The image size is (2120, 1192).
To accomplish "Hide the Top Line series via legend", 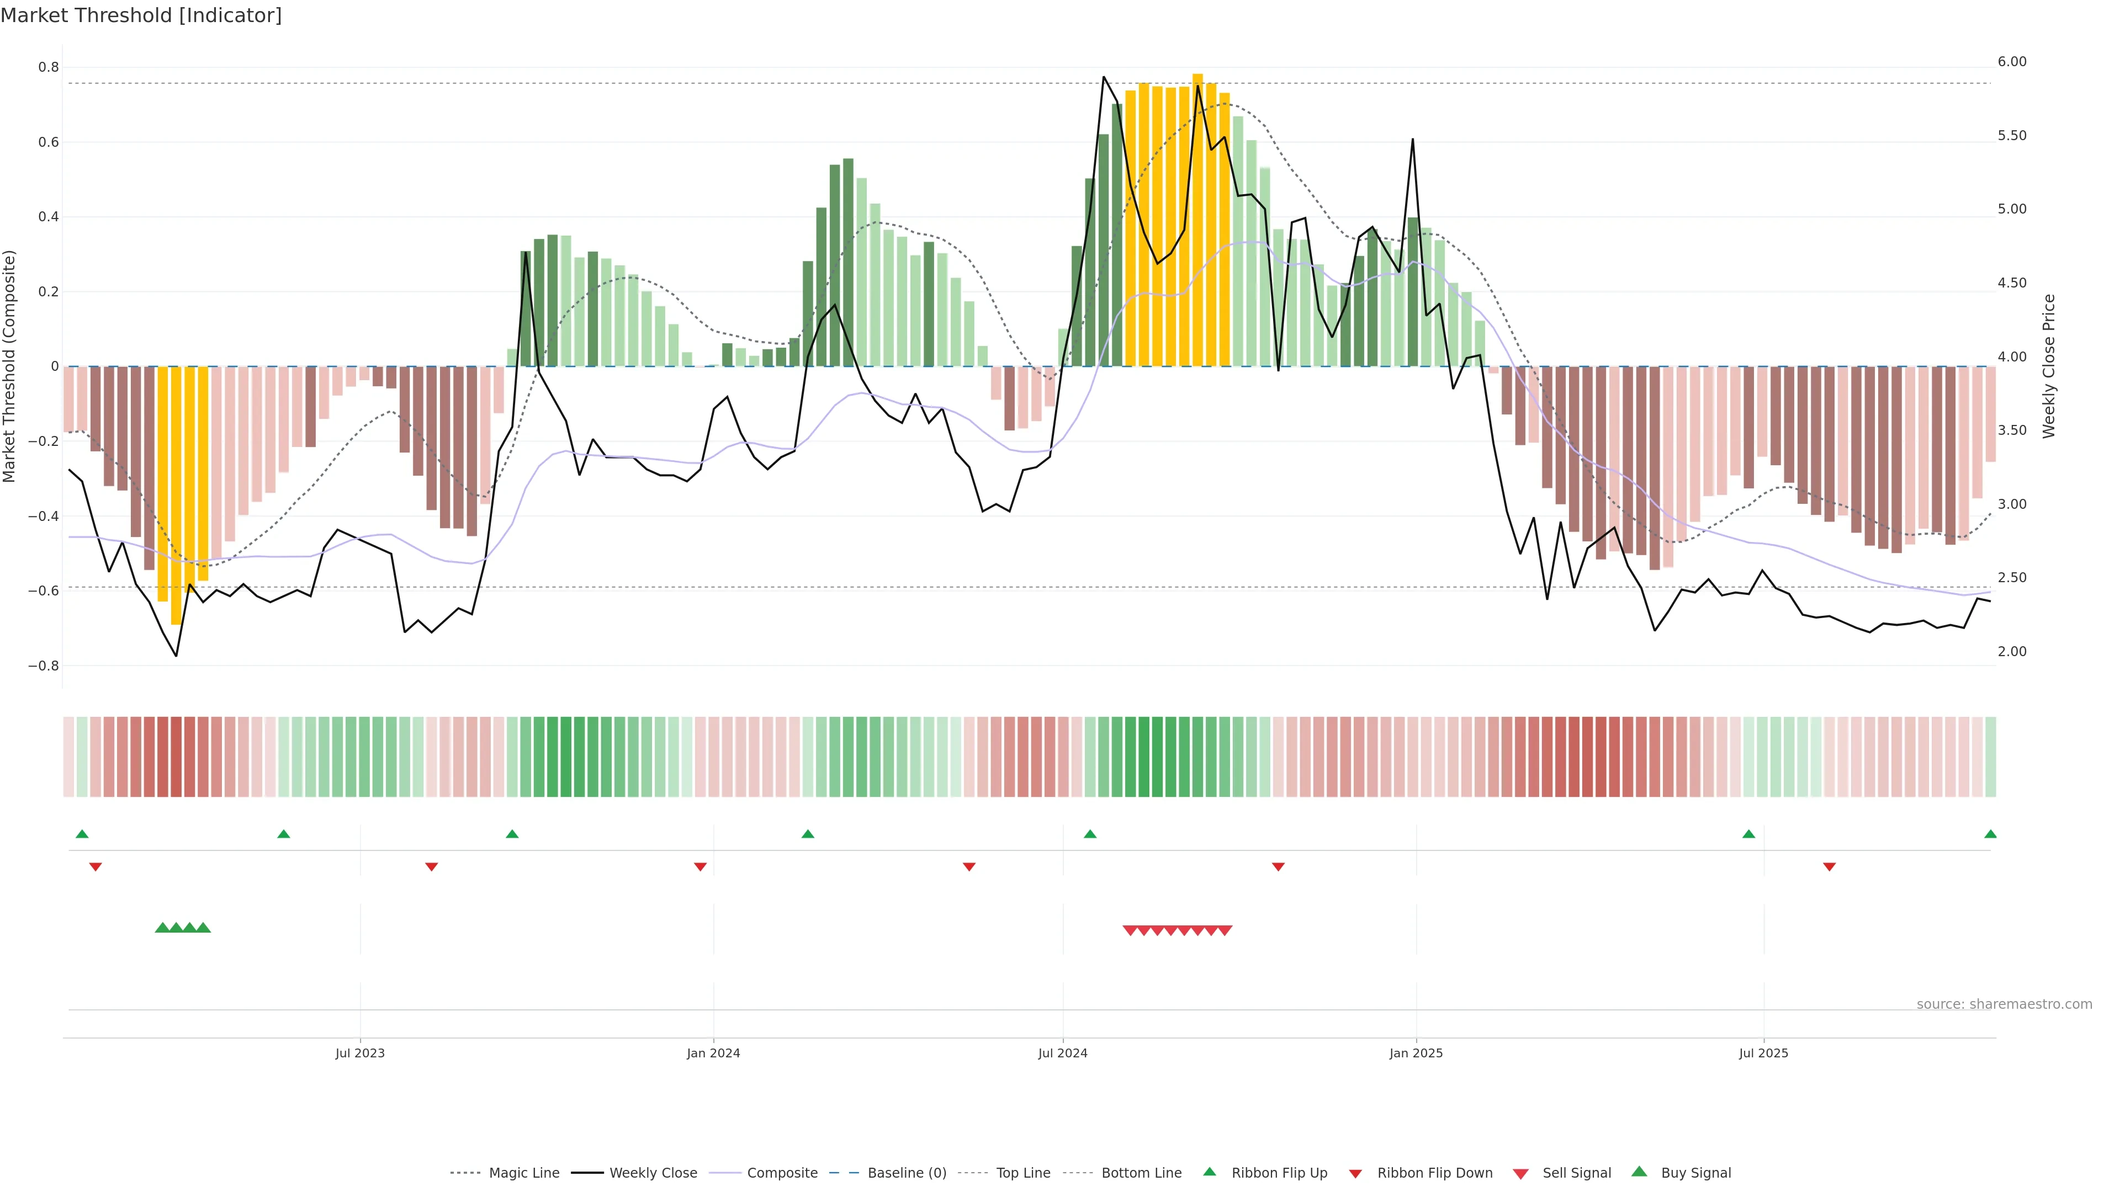I will (x=1023, y=1173).
